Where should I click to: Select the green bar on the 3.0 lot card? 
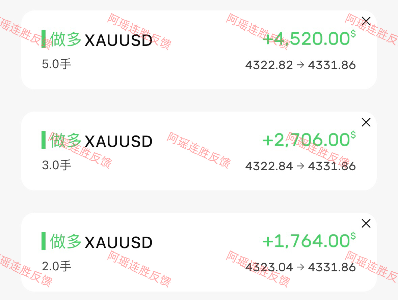pyautogui.click(x=44, y=140)
